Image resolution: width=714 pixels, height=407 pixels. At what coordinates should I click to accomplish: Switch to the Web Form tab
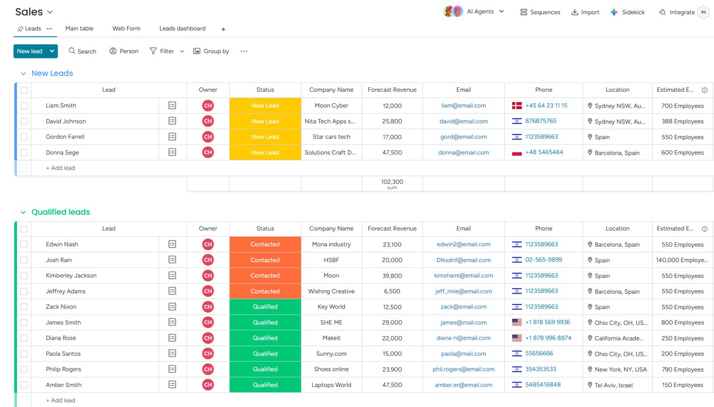pyautogui.click(x=126, y=29)
